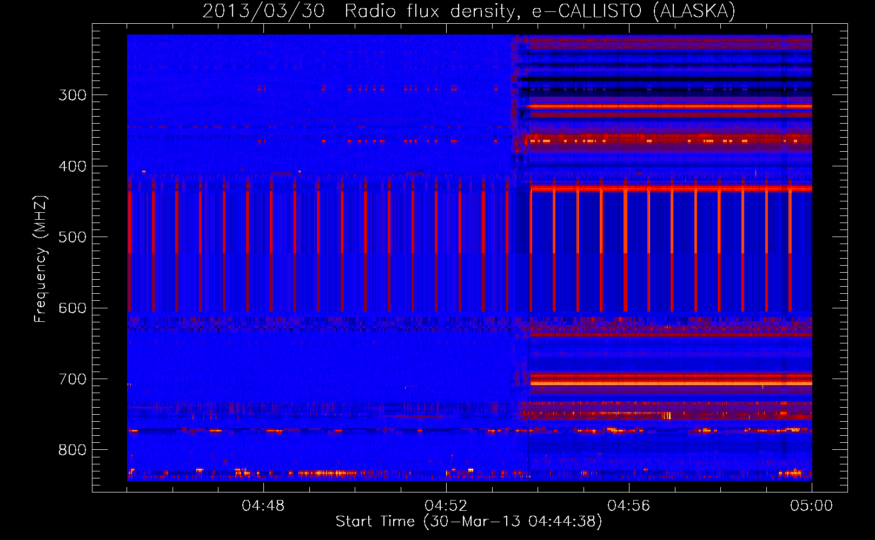Click the 05:00 time tick label
Viewport: 875px width, 540px height.
[x=812, y=506]
